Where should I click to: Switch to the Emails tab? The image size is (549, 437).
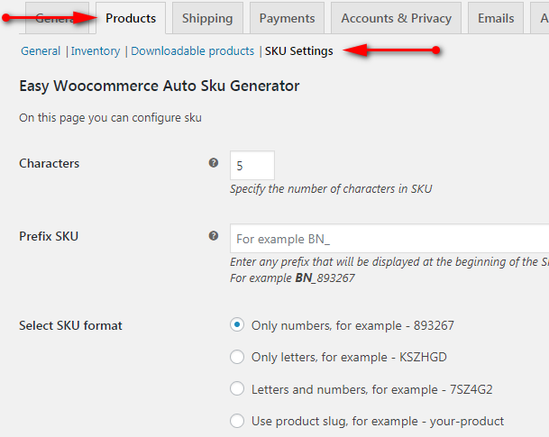(x=496, y=18)
